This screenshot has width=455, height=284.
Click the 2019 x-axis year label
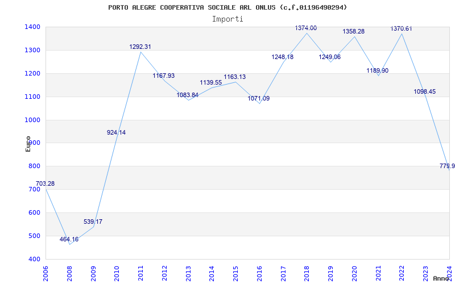pos(330,274)
